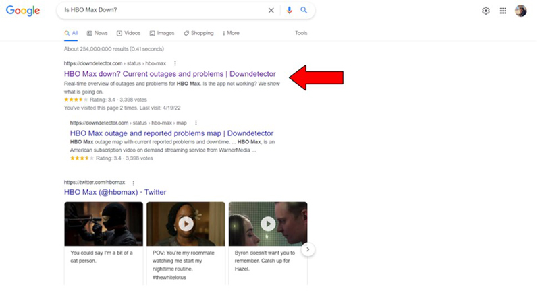Click the 'Real-time overview of outages' snippet

172,88
